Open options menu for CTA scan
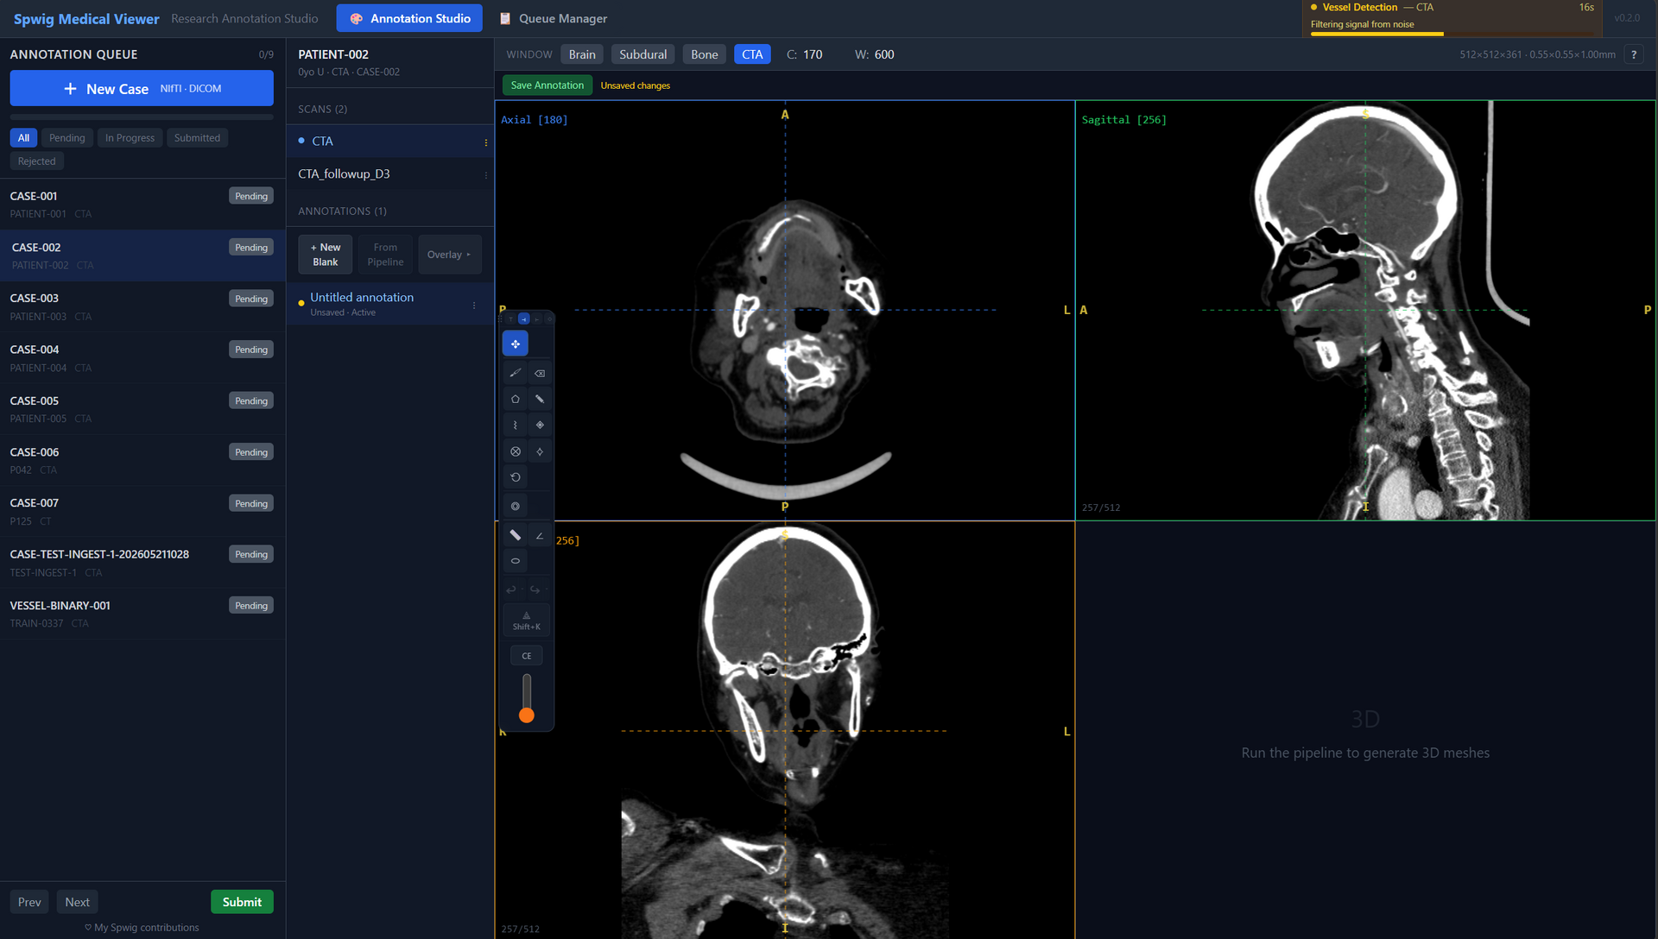 point(485,142)
